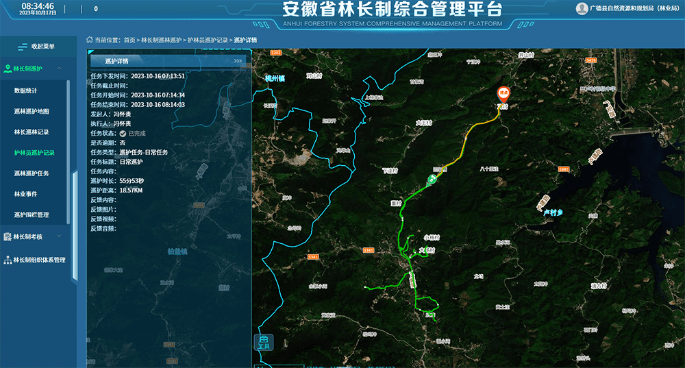Open 数据统计 menu item

pyautogui.click(x=26, y=90)
